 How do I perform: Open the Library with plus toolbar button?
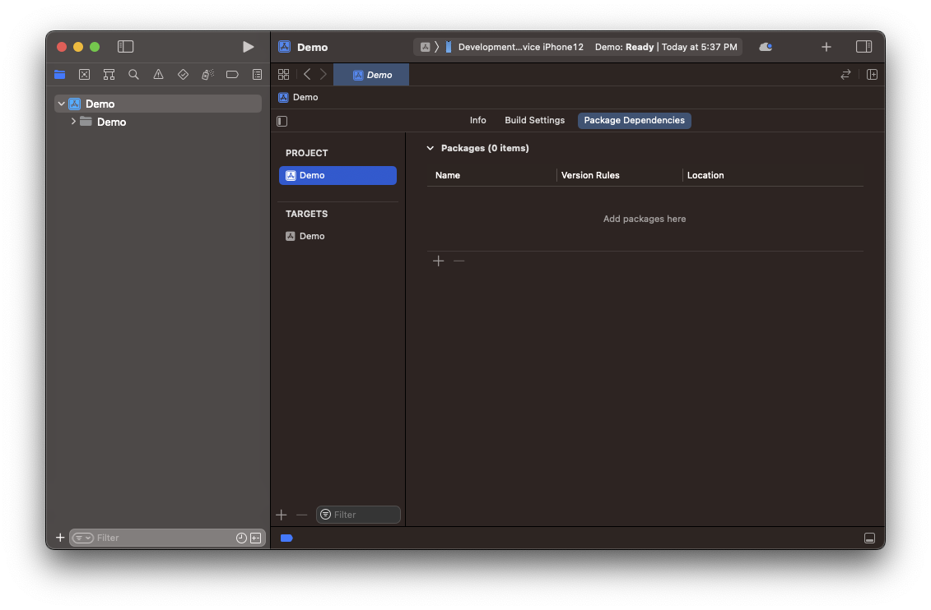(x=826, y=47)
